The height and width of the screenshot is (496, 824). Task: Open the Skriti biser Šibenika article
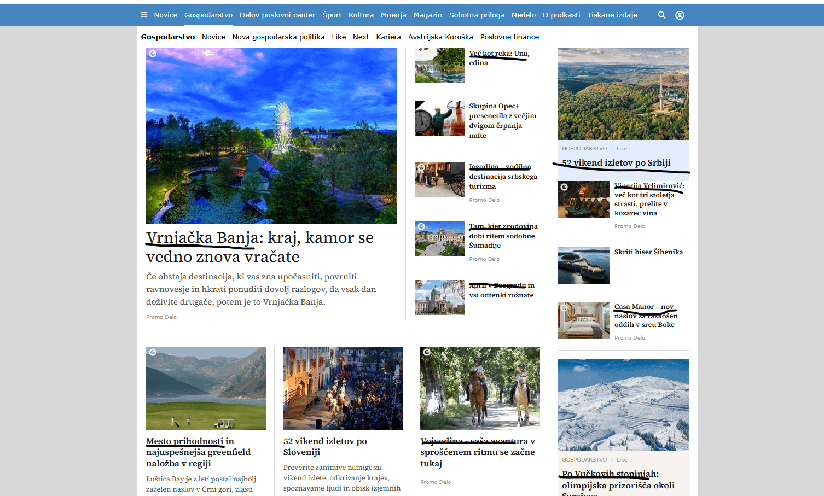(648, 252)
